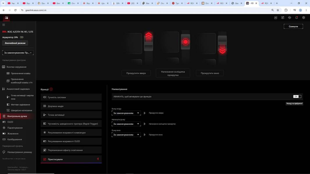
Task: Open Швидкісне натискання page
Action: (x=21, y=110)
